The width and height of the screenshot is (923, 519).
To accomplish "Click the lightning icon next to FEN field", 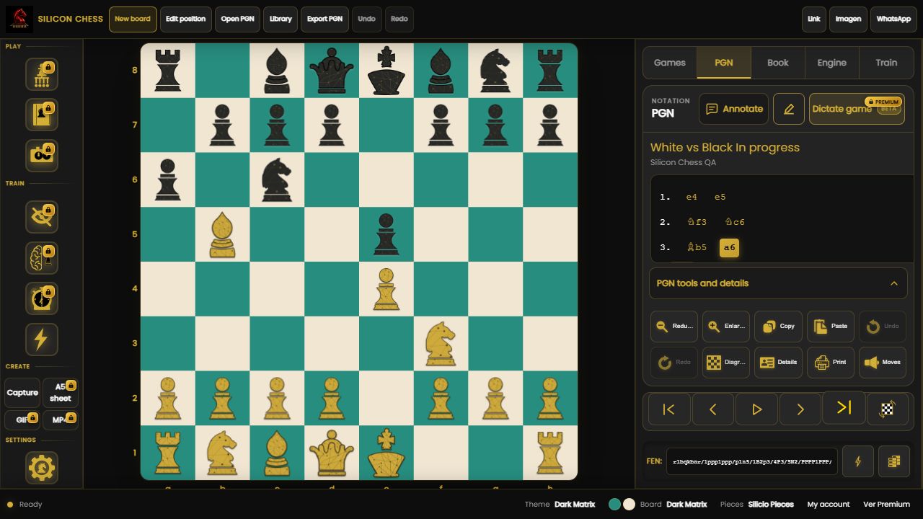I will point(858,461).
